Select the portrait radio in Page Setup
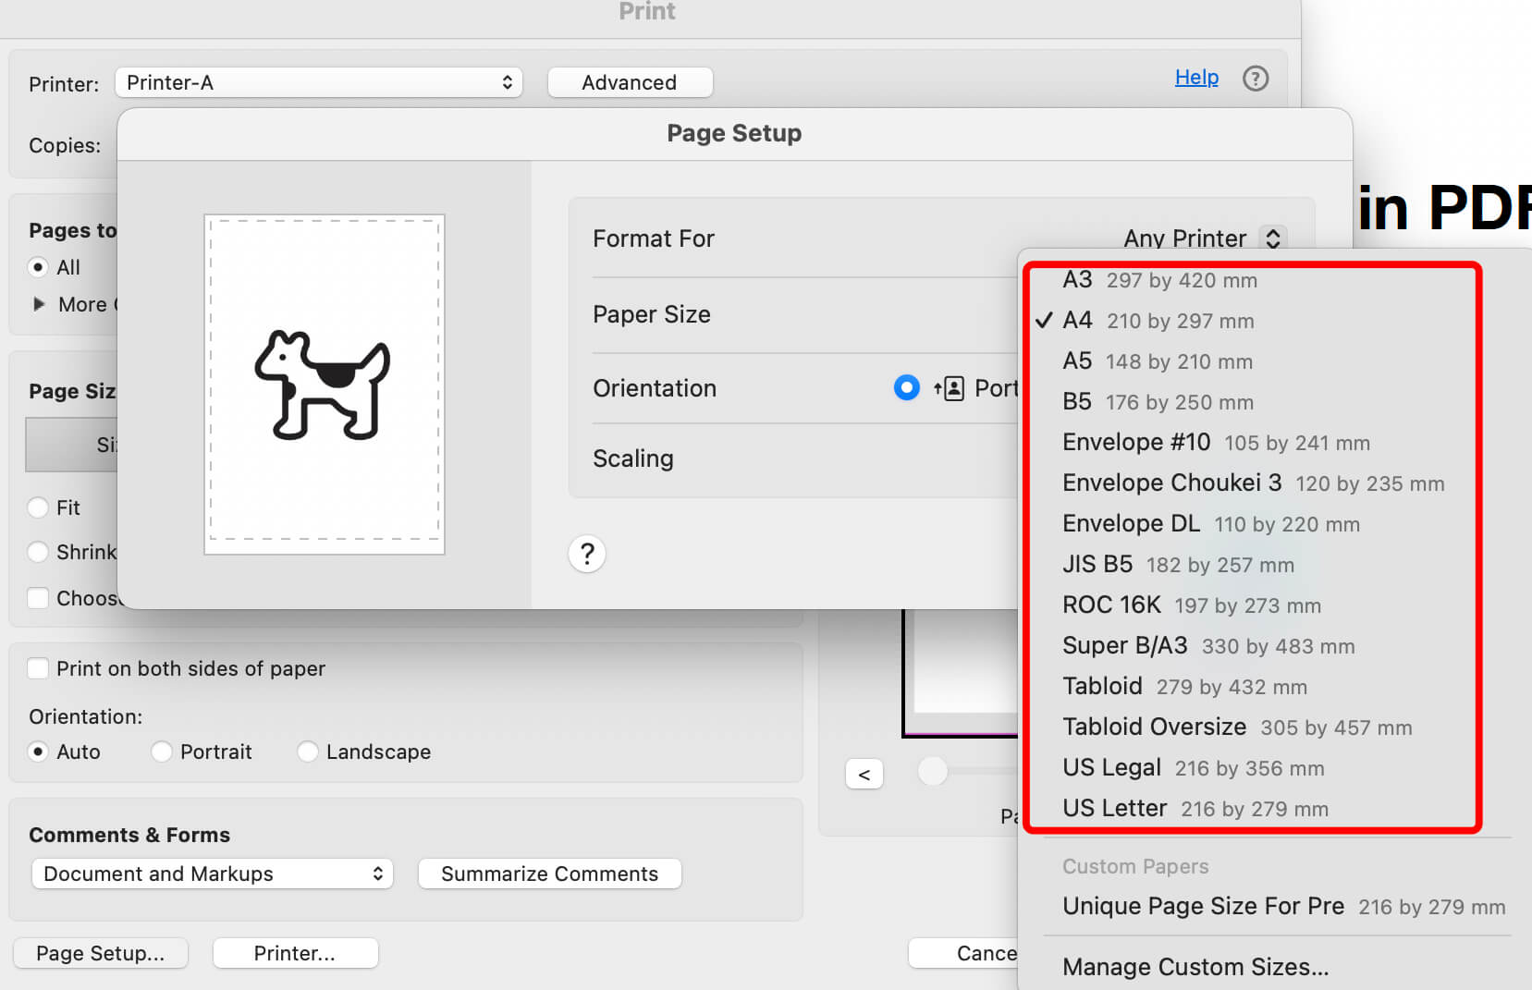Image resolution: width=1532 pixels, height=990 pixels. (x=907, y=387)
